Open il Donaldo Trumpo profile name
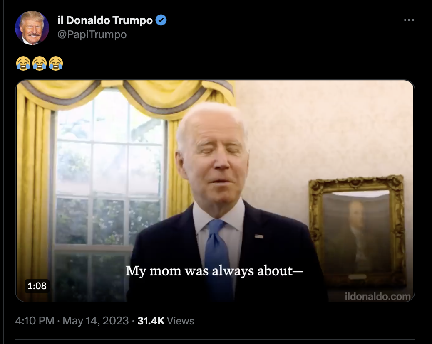The height and width of the screenshot is (344, 432). coord(105,20)
